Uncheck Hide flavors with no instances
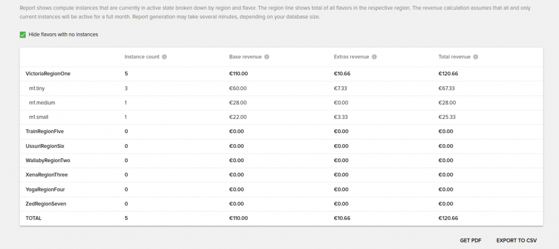Screen dimensions: 559x249 [23, 34]
